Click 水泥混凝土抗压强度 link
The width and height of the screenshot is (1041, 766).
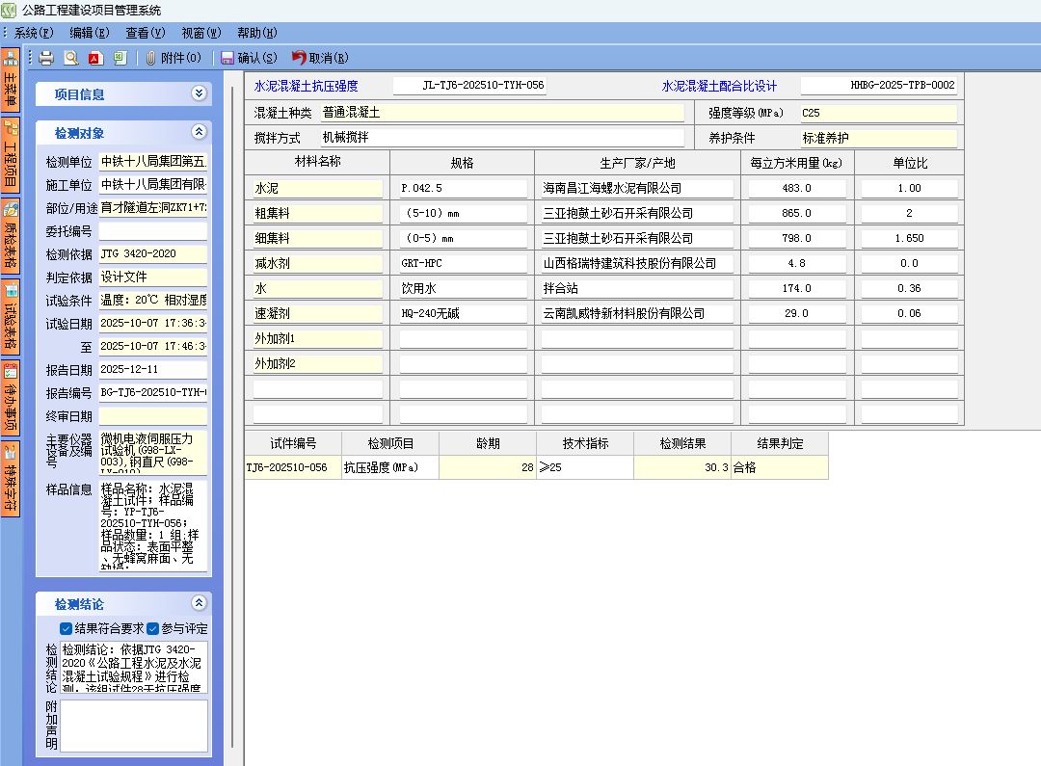coord(306,86)
